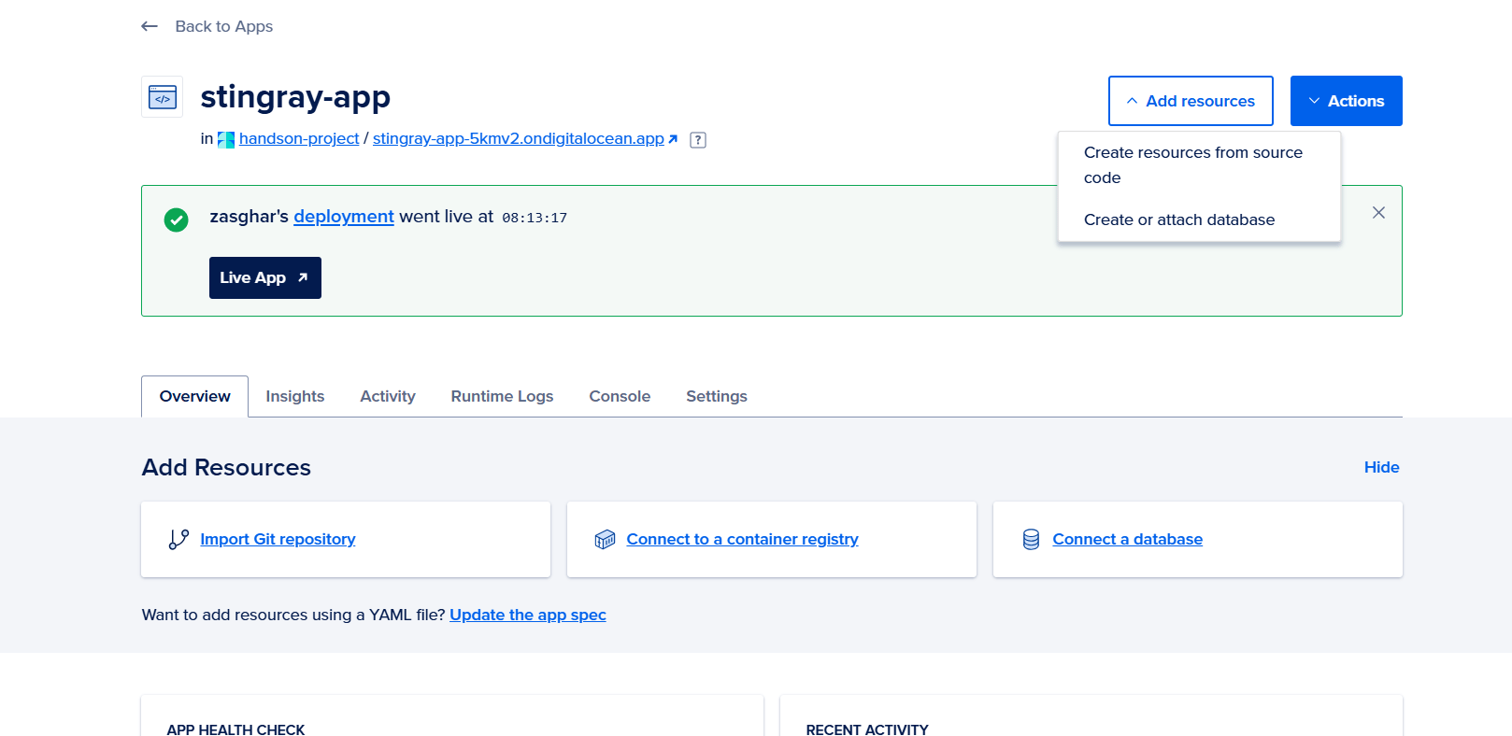Open the Runtime Logs tab
Viewport: 1512px width, 736px height.
tap(502, 396)
